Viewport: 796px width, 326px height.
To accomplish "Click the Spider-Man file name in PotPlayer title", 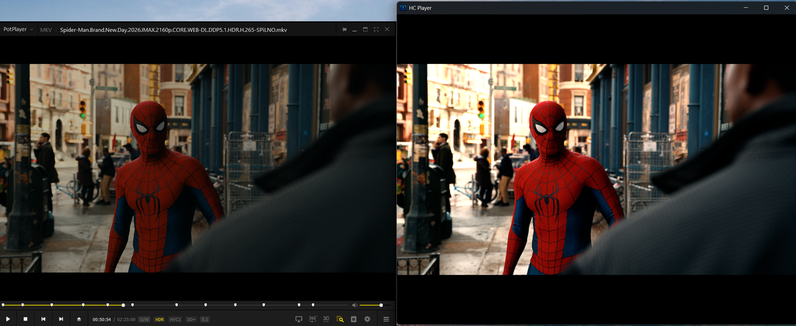I will click(x=174, y=30).
